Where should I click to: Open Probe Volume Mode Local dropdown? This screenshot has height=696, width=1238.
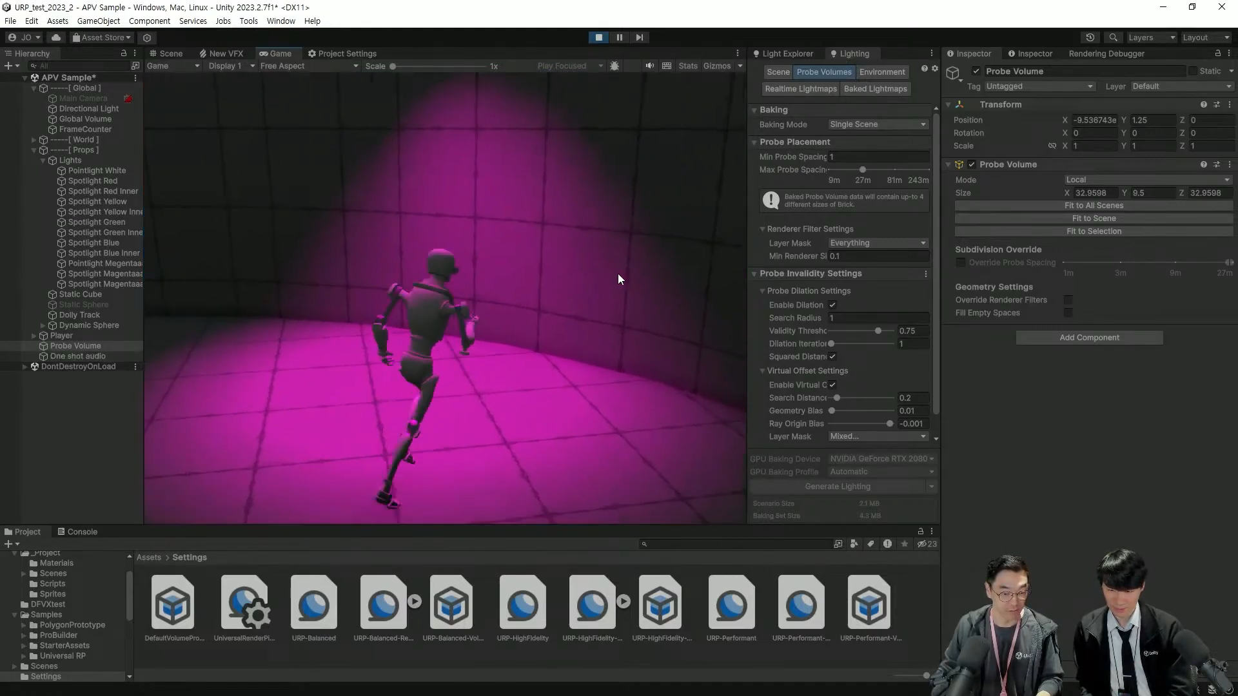pyautogui.click(x=1147, y=180)
